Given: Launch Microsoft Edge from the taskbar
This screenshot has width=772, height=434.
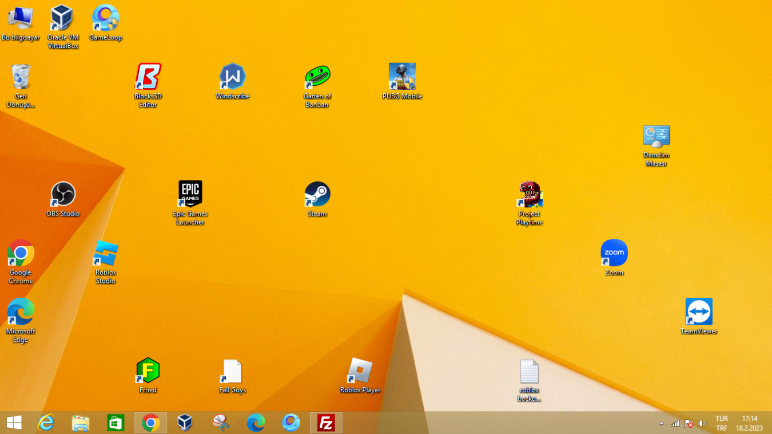Looking at the screenshot, I should [256, 423].
